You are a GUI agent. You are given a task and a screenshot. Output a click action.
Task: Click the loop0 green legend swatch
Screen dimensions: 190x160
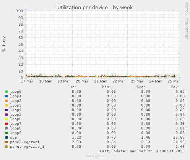(x=6, y=92)
